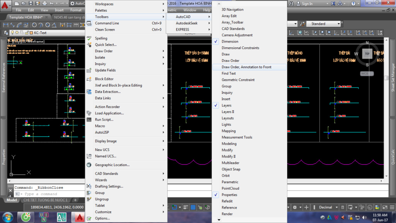Click the Save icon in quick access toolbar
396x223 pixels.
31,3
